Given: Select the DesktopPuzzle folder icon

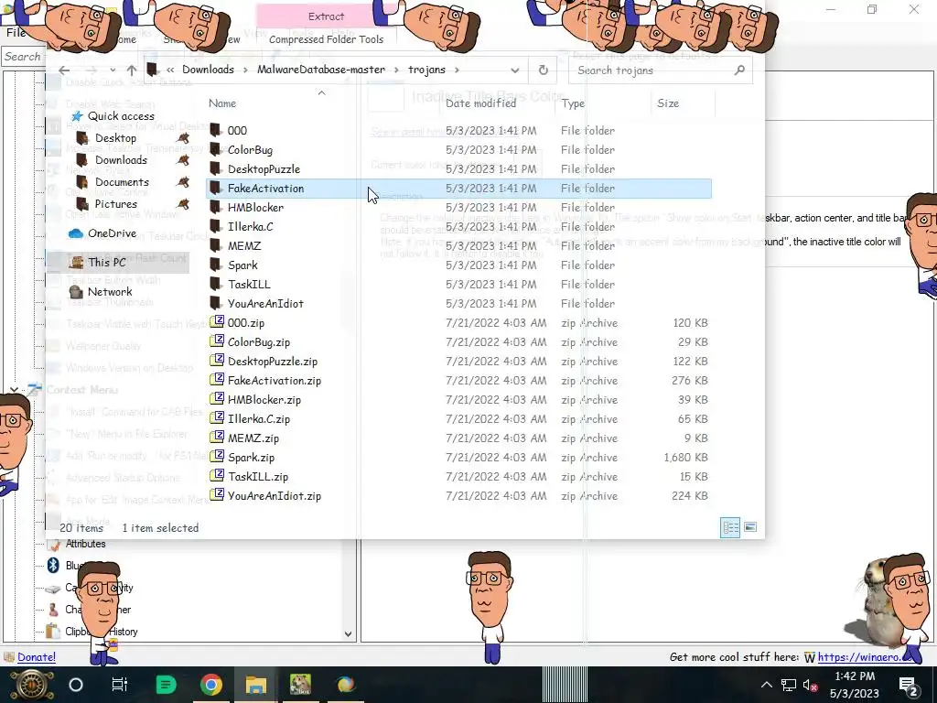Looking at the screenshot, I should (x=216, y=168).
